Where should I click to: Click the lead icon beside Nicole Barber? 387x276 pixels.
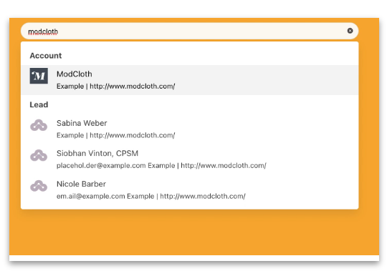coord(39,186)
